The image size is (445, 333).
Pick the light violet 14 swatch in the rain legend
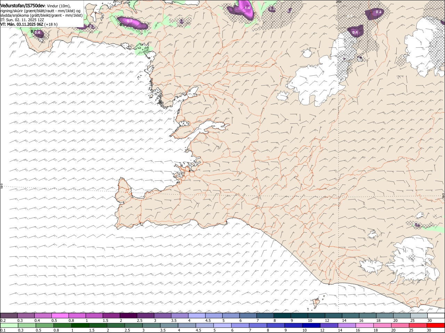pyautogui.click(x=347, y=325)
